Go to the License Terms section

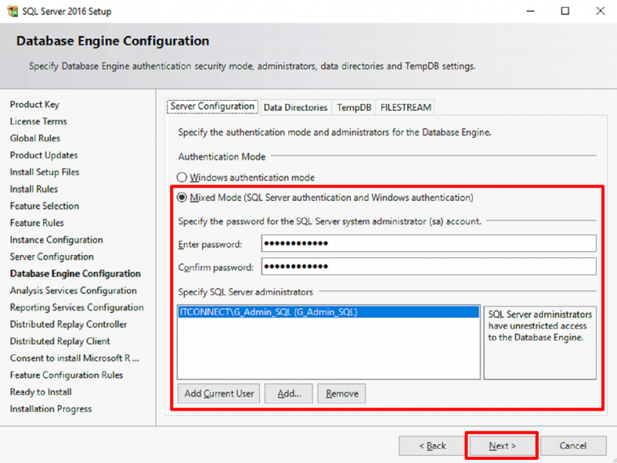tap(38, 121)
